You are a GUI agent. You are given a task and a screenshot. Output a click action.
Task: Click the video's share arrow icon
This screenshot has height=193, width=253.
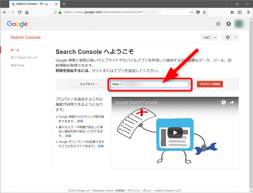232,102
